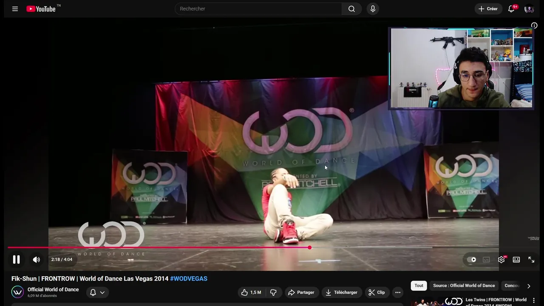Open Official World of Dance channel name link
This screenshot has height=306, width=544.
pos(53,289)
